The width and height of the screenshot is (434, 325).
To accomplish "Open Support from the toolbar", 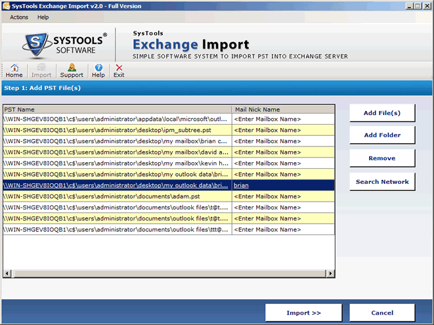I will (x=72, y=71).
